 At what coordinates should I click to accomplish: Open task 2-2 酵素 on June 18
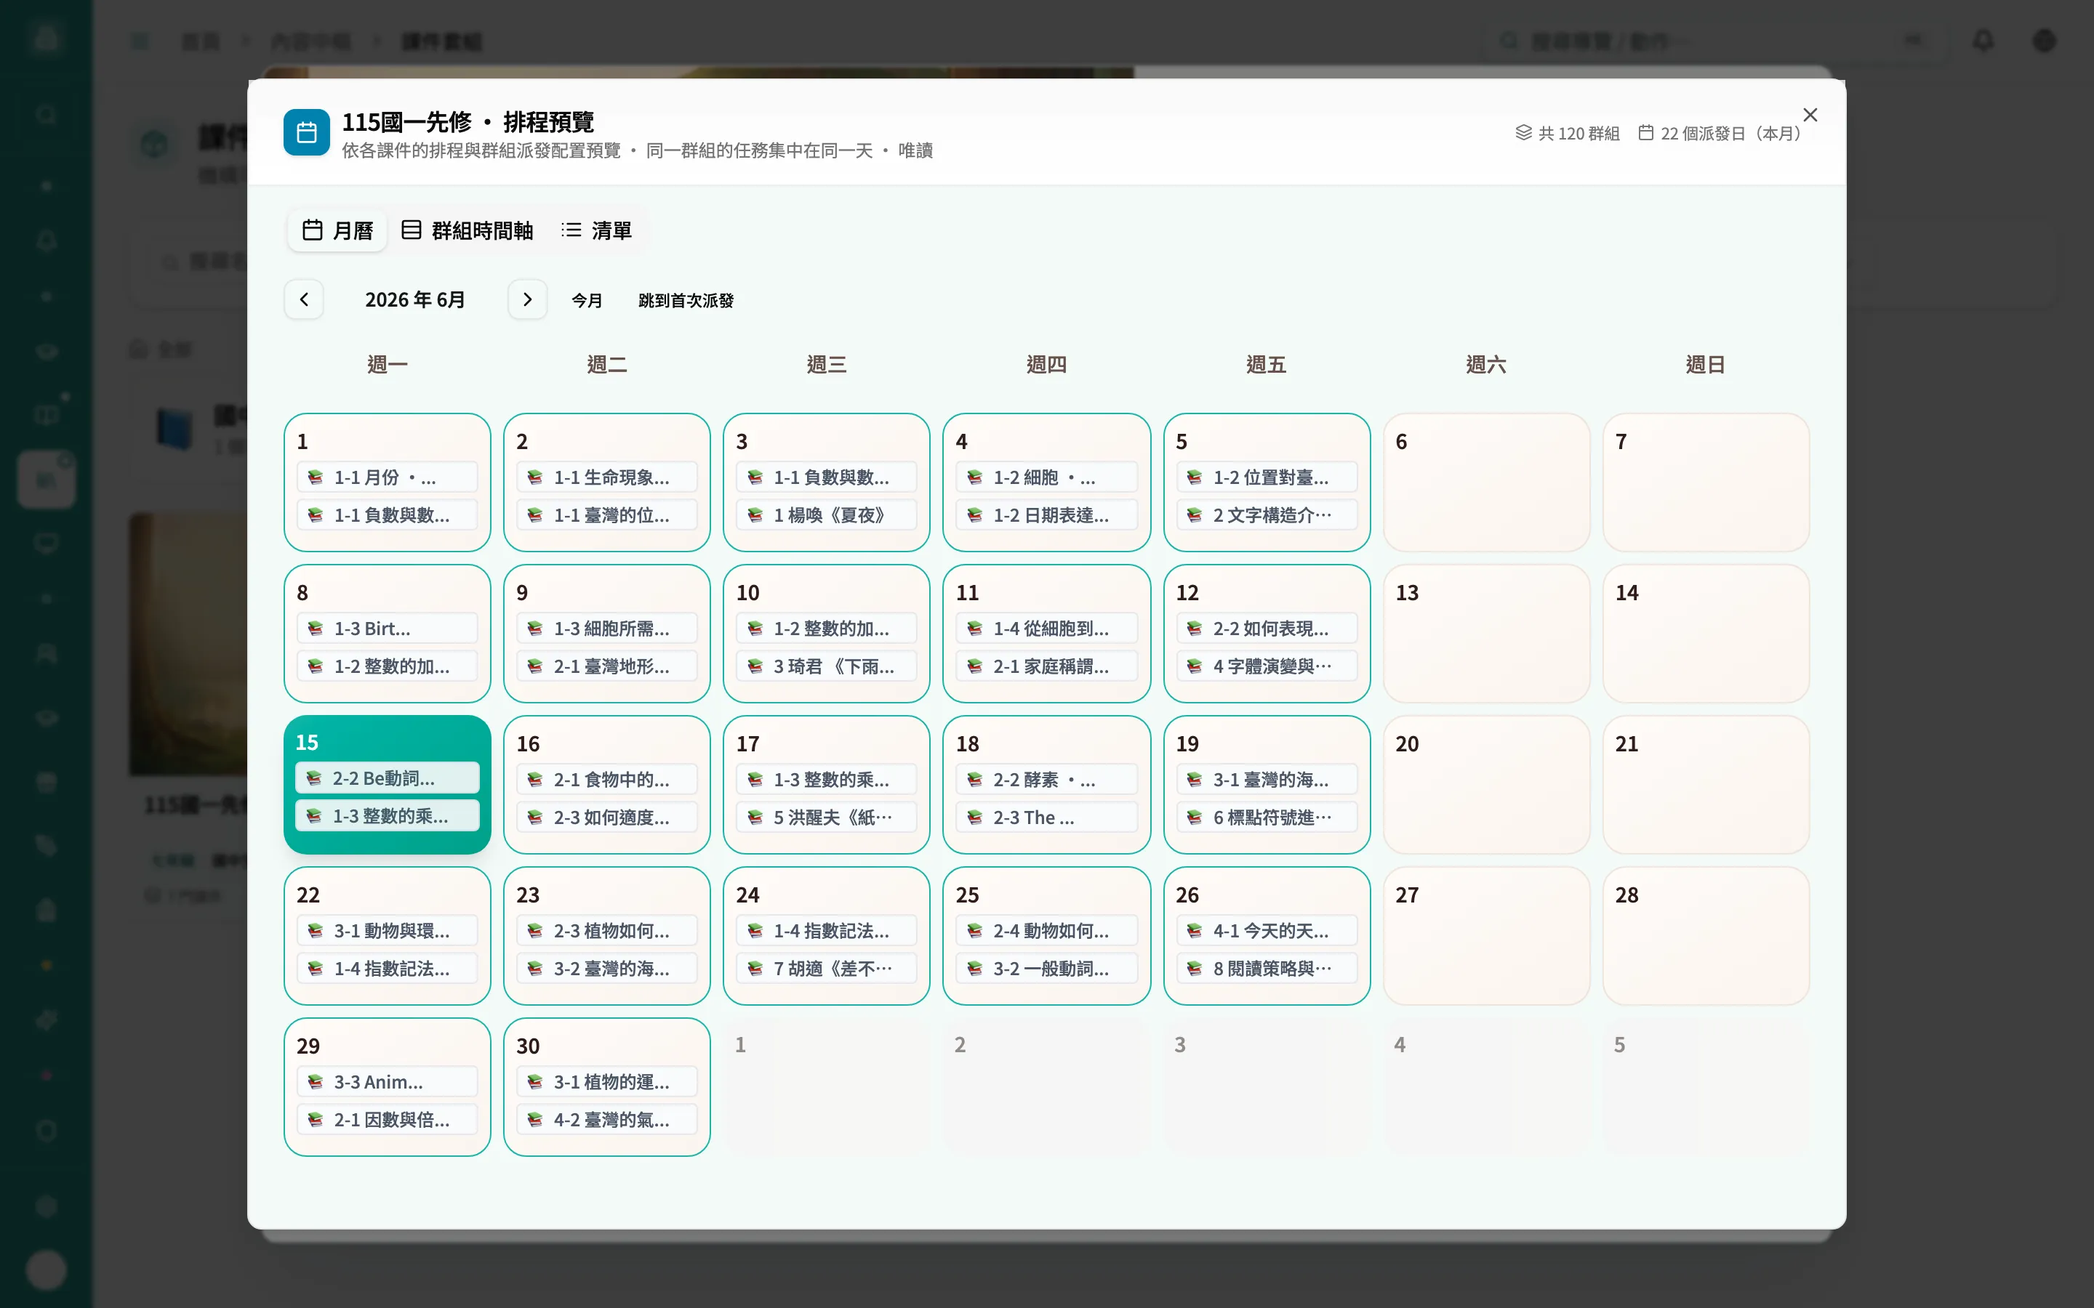1046,780
